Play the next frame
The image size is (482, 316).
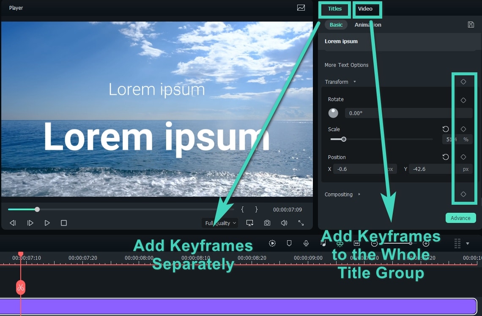point(30,223)
